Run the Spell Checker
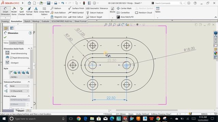 click(x=21, y=11)
